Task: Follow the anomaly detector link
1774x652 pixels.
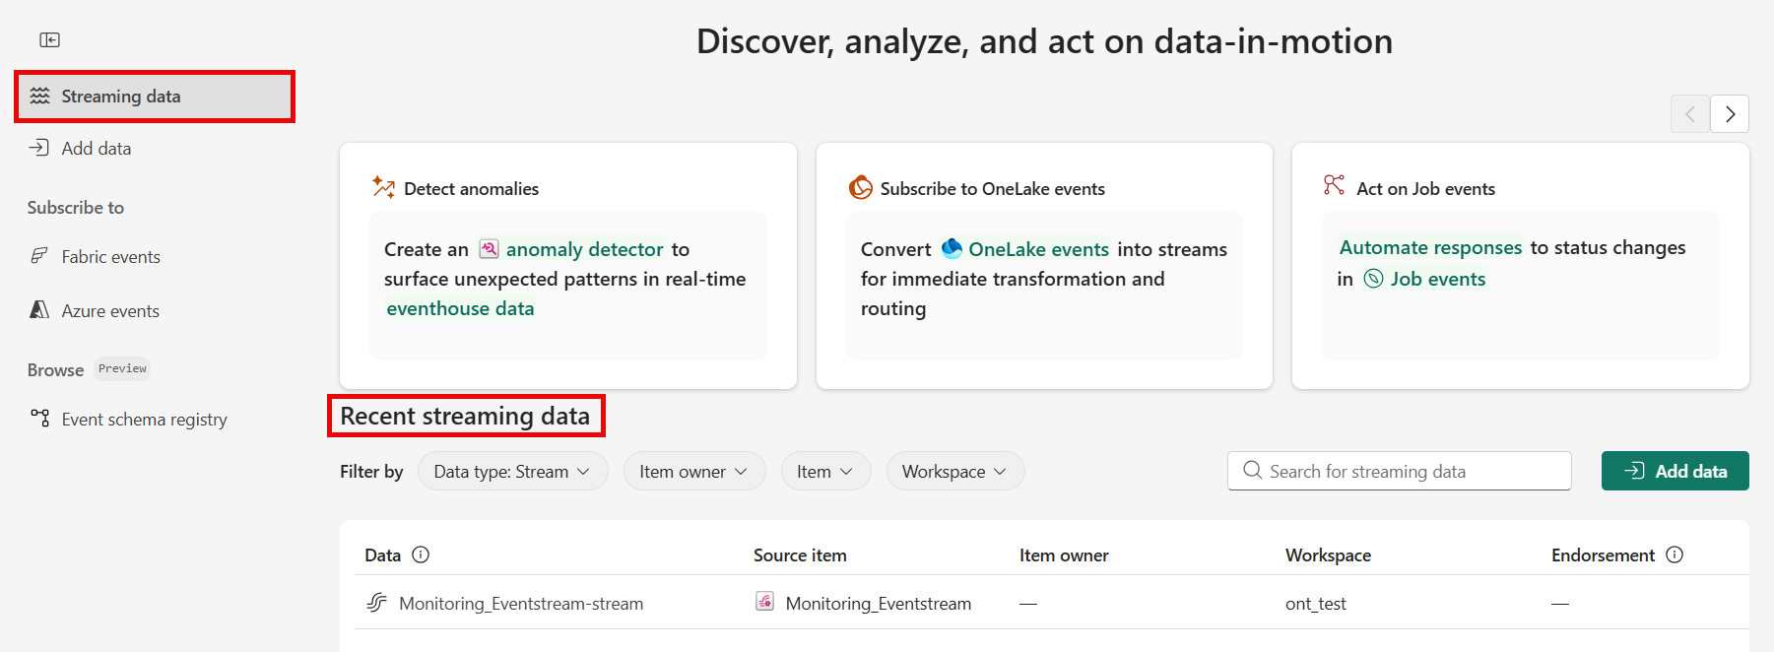Action: pyautogui.click(x=584, y=249)
